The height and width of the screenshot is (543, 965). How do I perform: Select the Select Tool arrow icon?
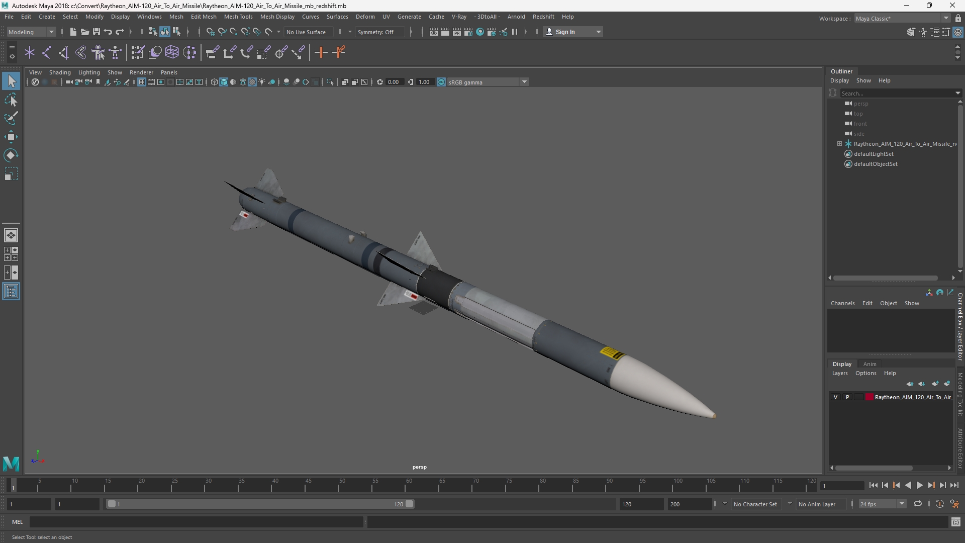[11, 81]
